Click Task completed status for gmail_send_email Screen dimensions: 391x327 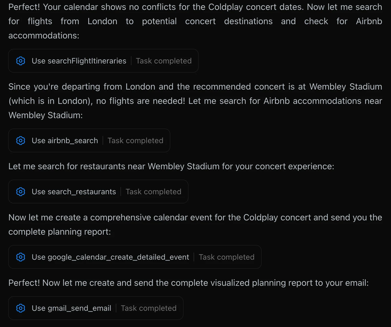148,308
